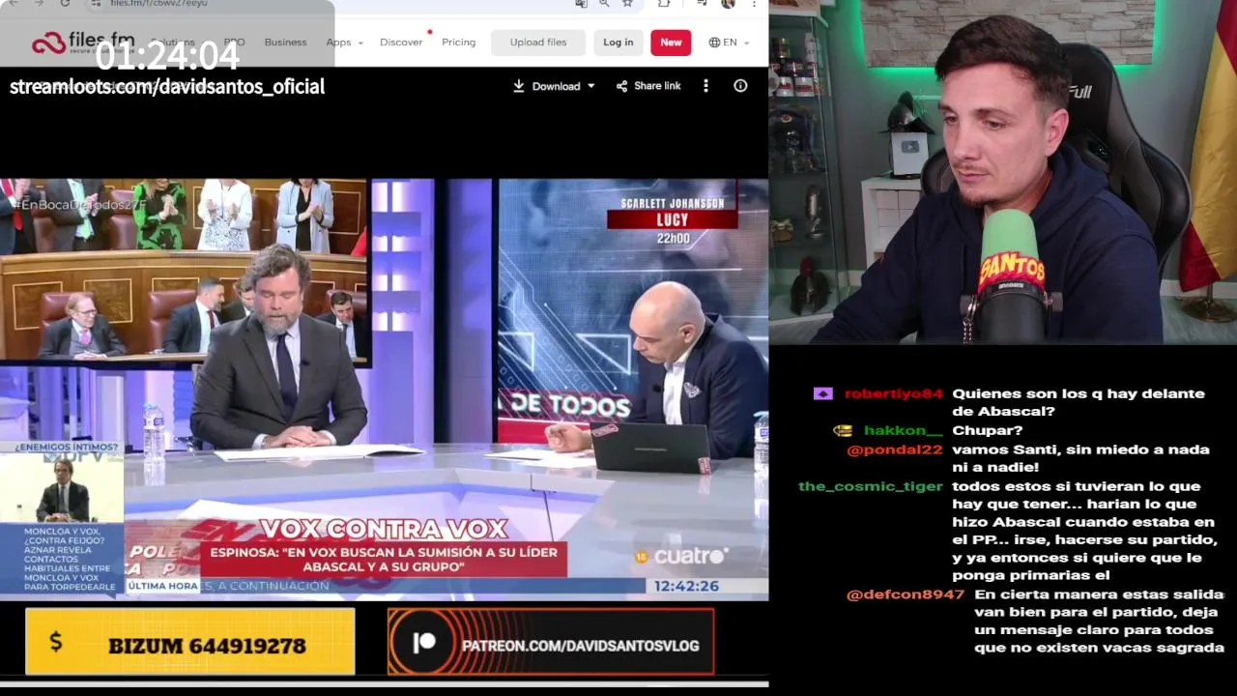Click the 01:24:04 stream timer
The width and height of the screenshot is (1237, 696).
(167, 56)
